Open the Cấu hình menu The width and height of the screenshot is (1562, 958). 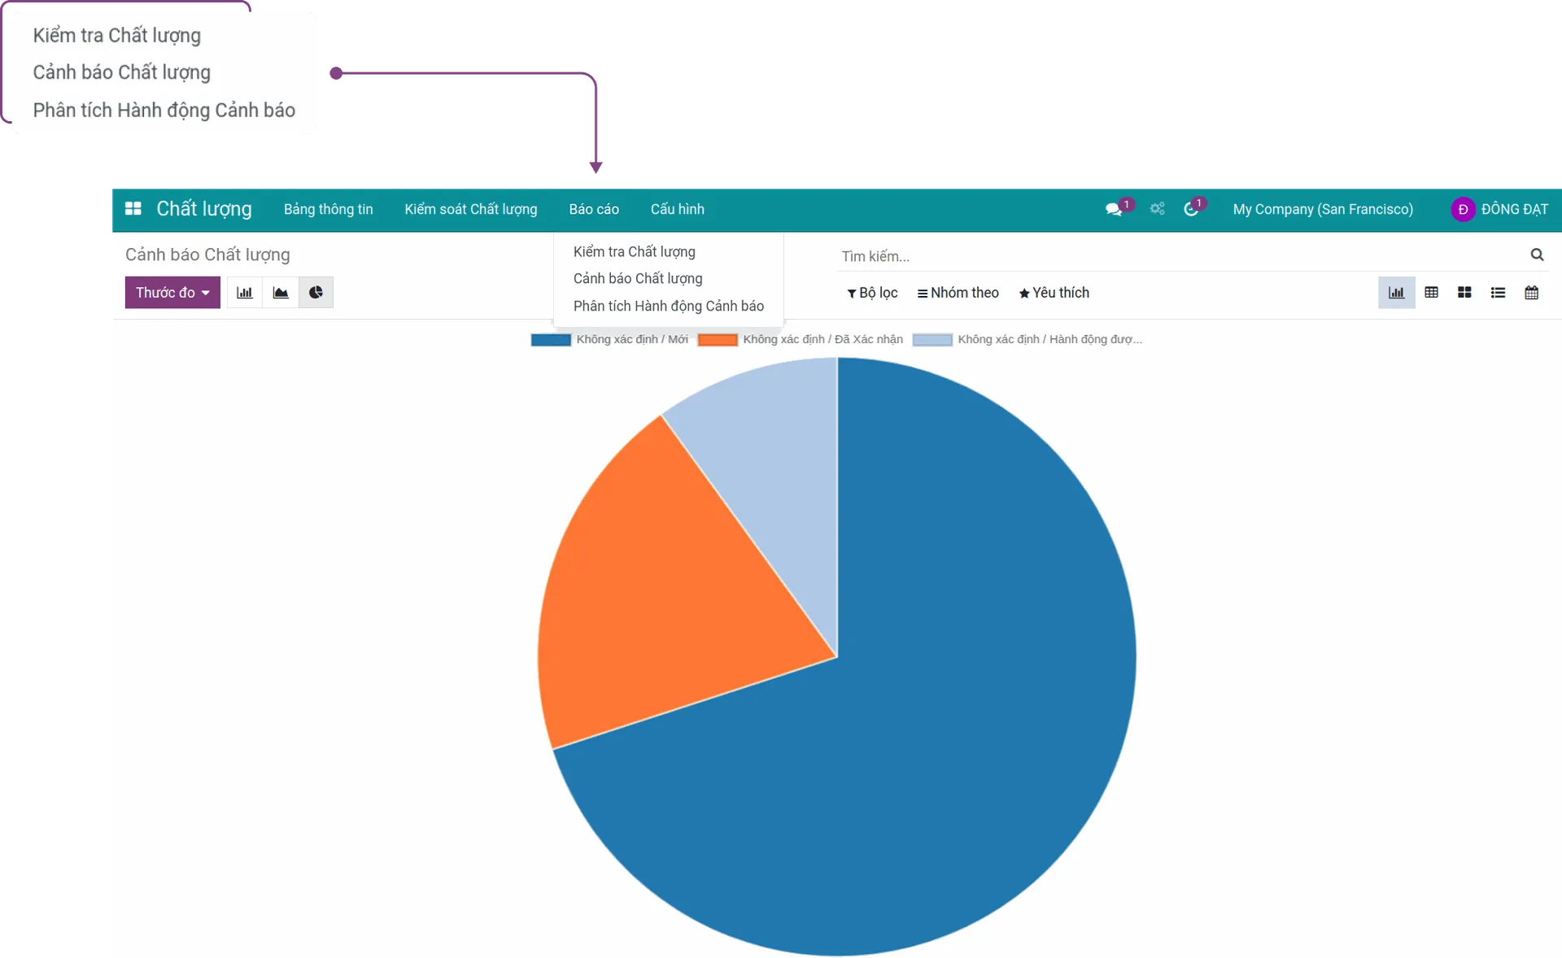point(677,209)
